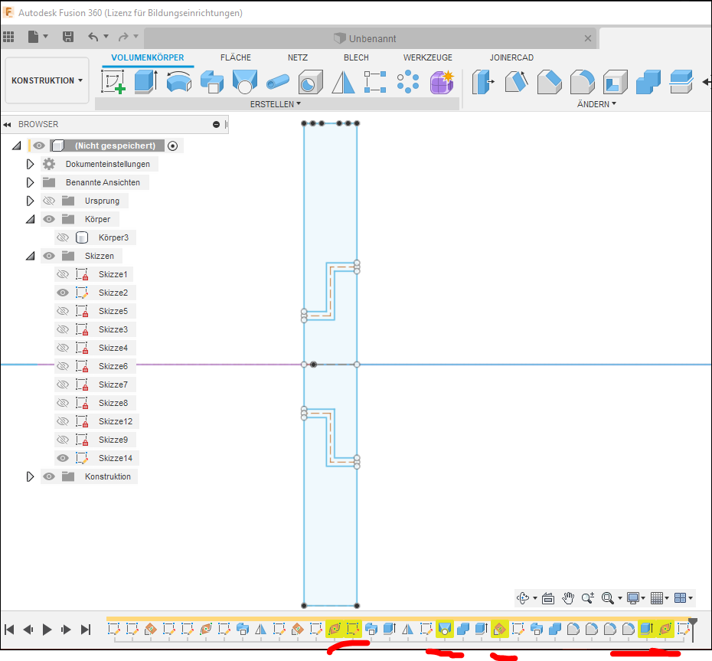This screenshot has width=712, height=661.
Task: Save the document
Action: [68, 36]
